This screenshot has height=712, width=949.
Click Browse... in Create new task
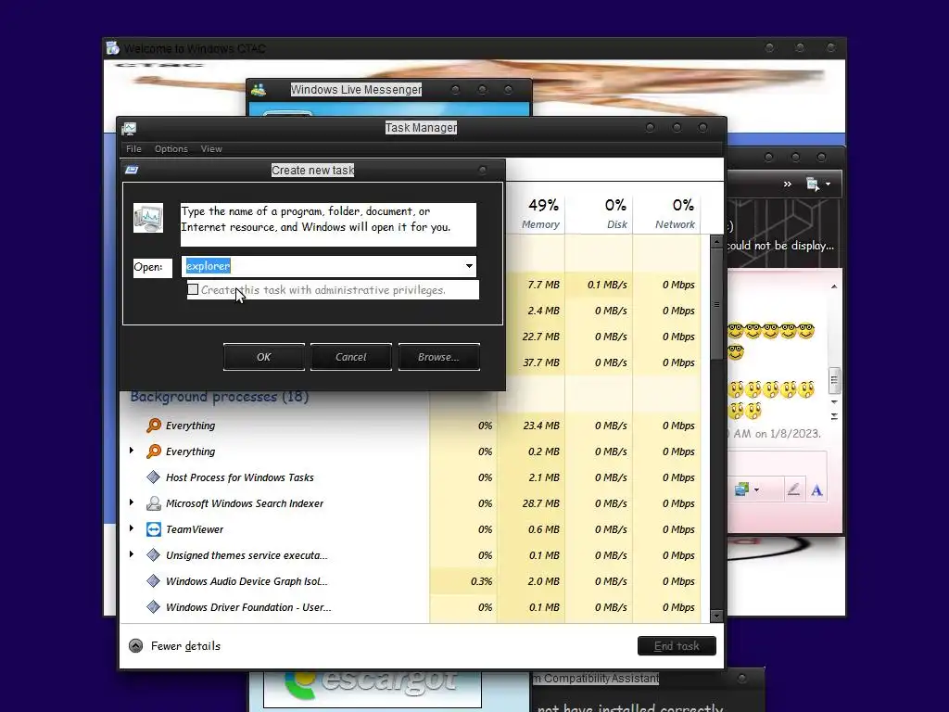click(x=438, y=357)
